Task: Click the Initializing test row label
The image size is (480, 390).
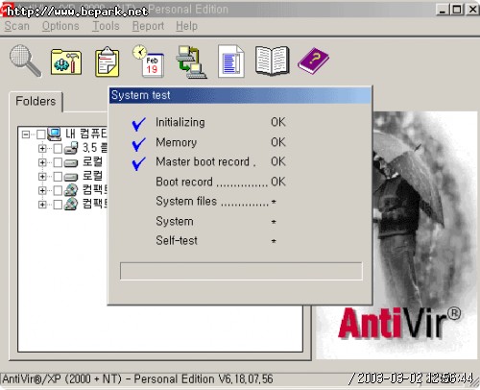Action: click(180, 122)
